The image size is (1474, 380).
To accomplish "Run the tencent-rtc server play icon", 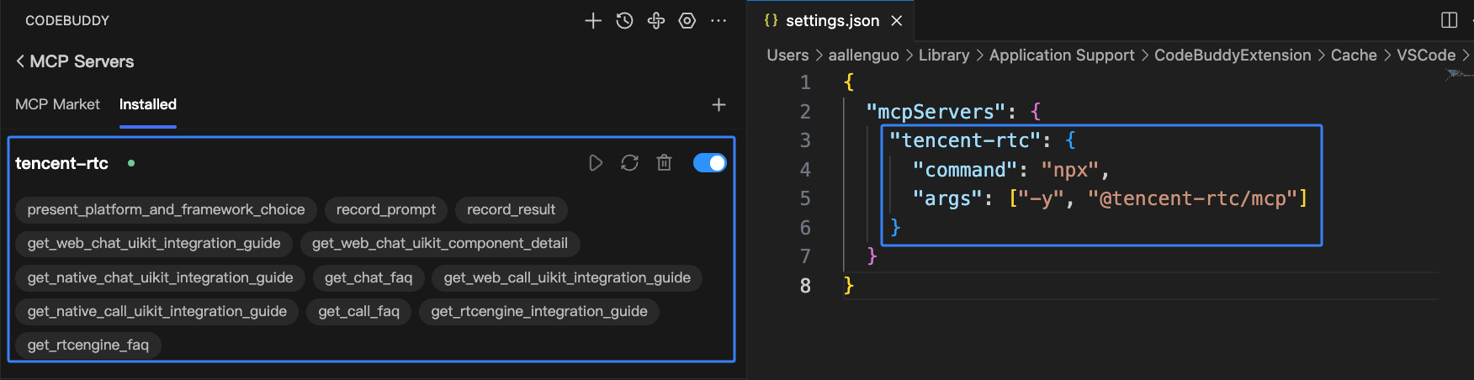I will pyautogui.click(x=596, y=163).
